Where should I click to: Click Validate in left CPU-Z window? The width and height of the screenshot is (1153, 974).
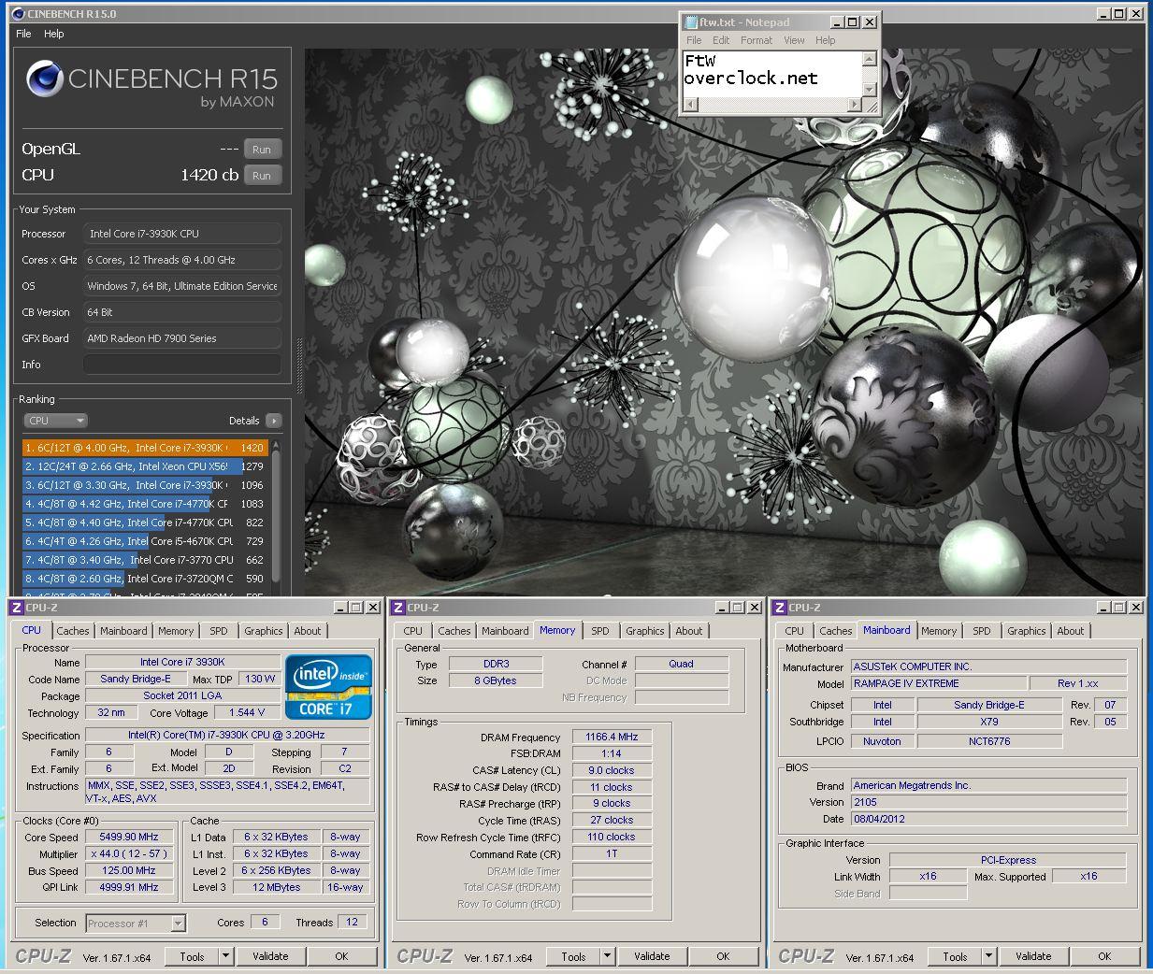click(x=270, y=956)
